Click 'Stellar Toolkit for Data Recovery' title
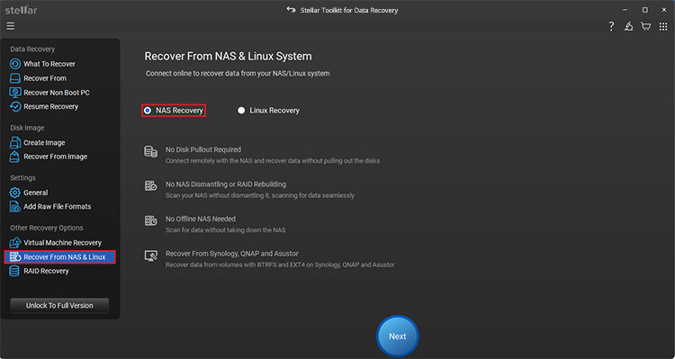 pyautogui.click(x=348, y=10)
